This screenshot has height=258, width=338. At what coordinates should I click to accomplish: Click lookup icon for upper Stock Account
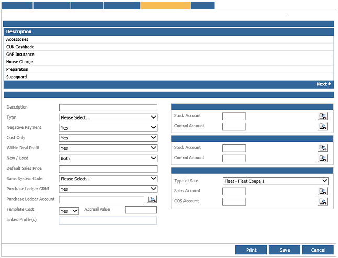[323, 116]
